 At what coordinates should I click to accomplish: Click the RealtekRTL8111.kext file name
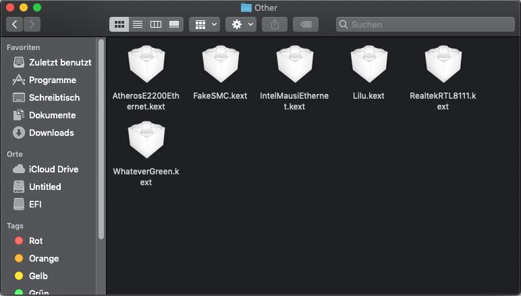point(443,101)
